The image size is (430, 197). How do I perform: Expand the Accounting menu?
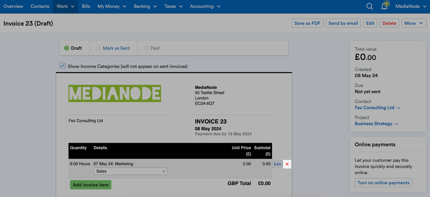205,6
